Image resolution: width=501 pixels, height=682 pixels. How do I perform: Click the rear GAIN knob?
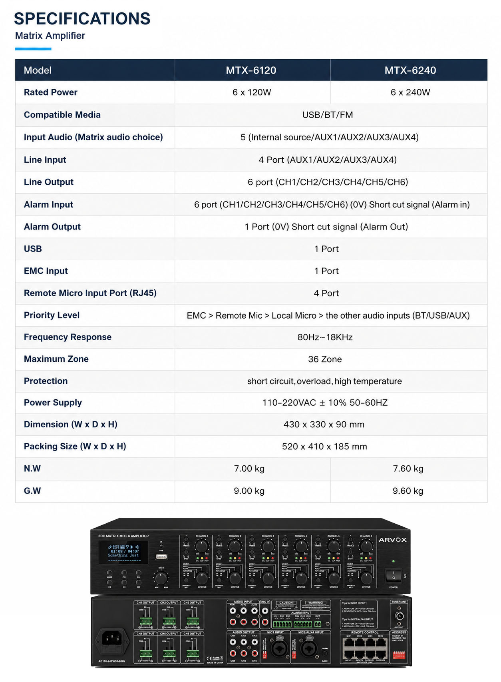tap(324, 653)
